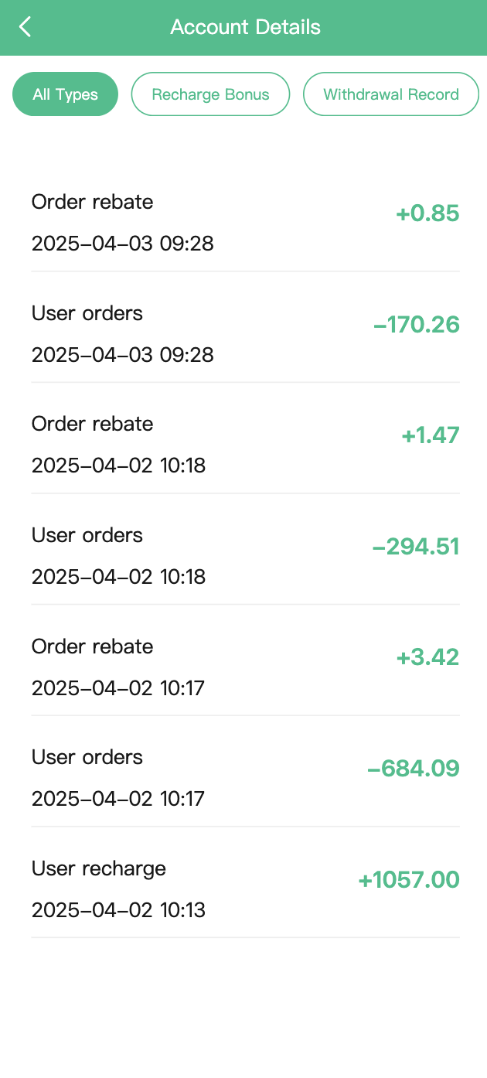Open Order rebate entry of +3.42
Image resolution: width=487 pixels, height=1078 pixels.
point(93,647)
